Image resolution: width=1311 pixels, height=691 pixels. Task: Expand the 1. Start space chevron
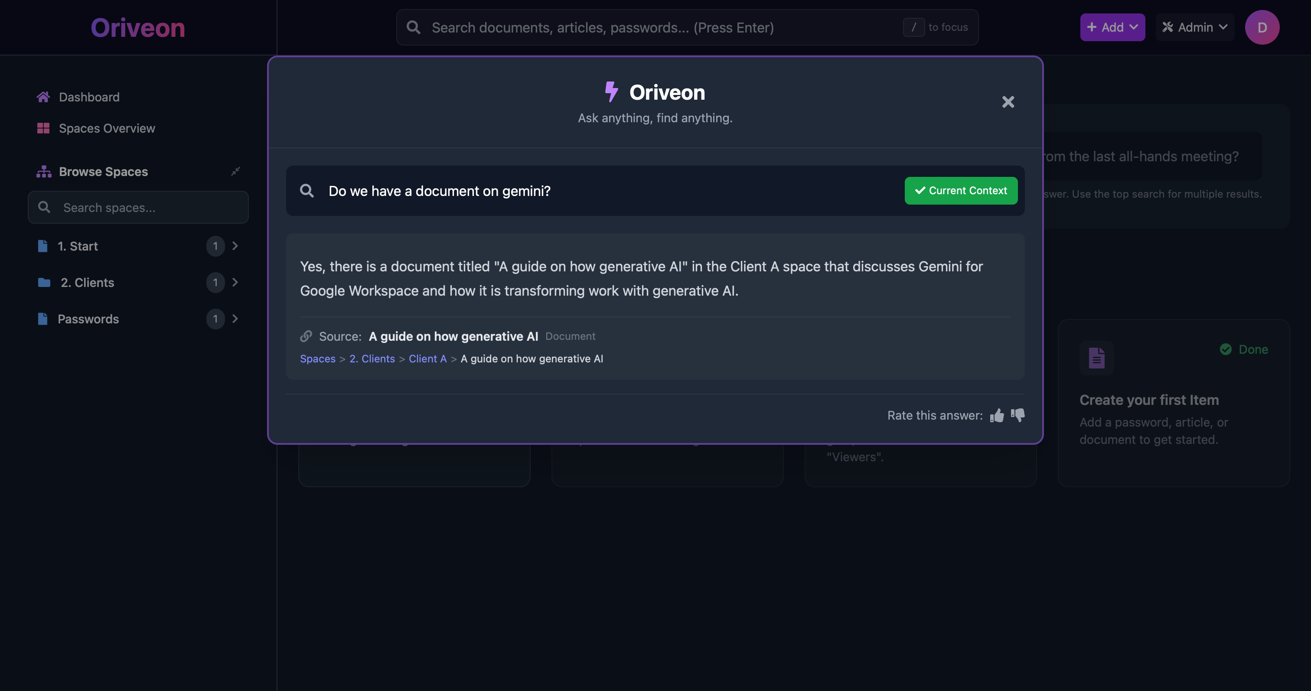pyautogui.click(x=235, y=246)
